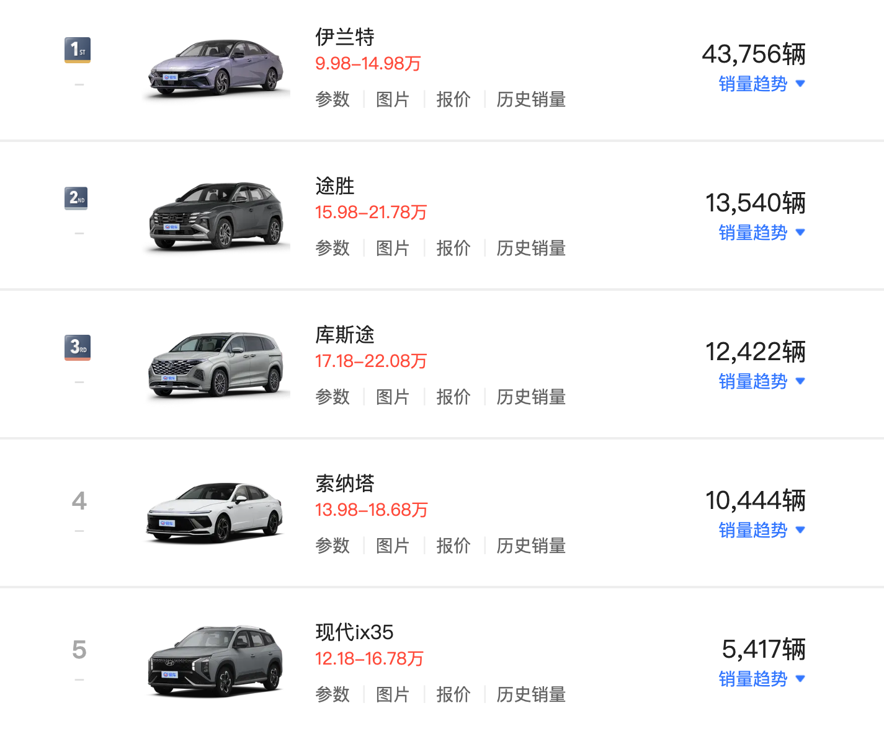Show 销量趋势 for 索纳塔
This screenshot has width=884, height=734.
click(761, 530)
